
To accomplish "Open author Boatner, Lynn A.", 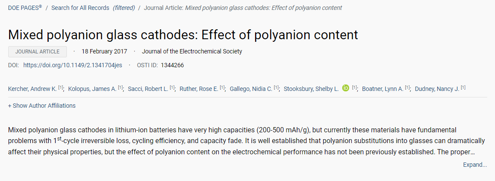I will point(383,89).
